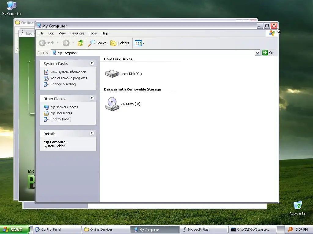Open the Tools menu
The image size is (313, 234).
pos(93,33)
